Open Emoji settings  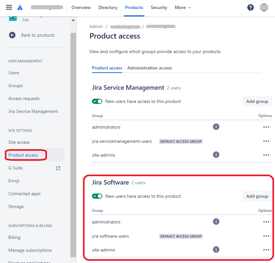click(14, 181)
